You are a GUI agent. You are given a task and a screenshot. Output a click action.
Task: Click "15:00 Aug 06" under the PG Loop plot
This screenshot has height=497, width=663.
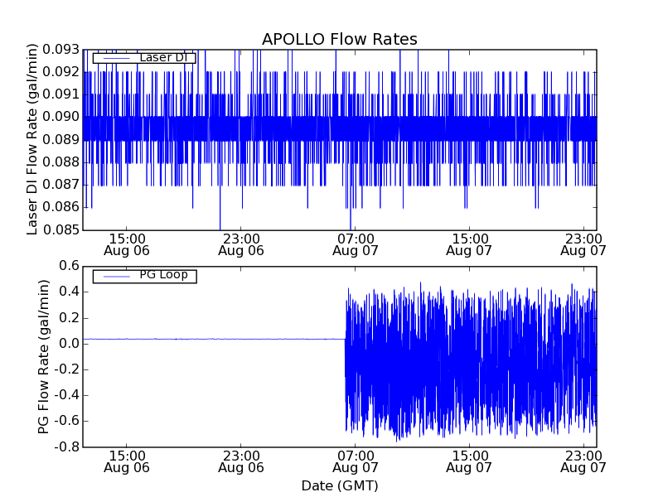127,461
